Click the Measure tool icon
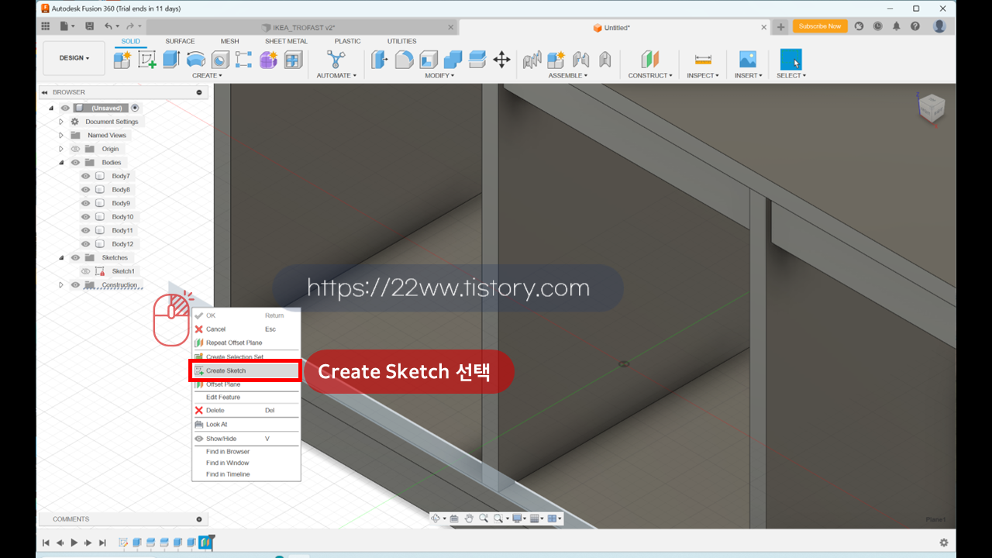Image resolution: width=992 pixels, height=558 pixels. [703, 60]
